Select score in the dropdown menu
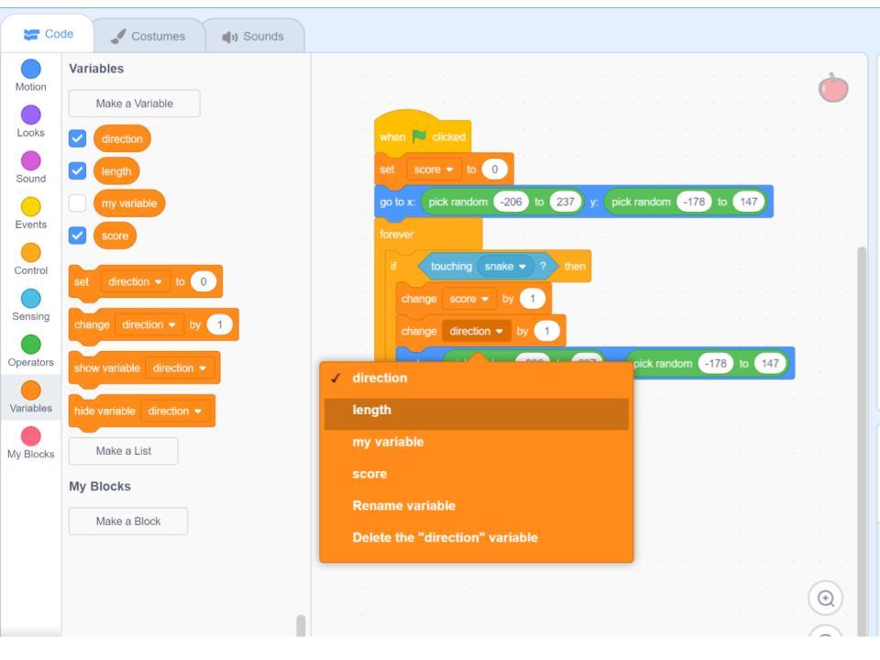Screen dimensions: 880x660 tap(477, 474)
